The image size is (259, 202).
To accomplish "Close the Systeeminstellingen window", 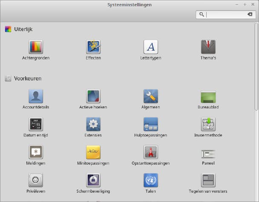I will (253, 4).
